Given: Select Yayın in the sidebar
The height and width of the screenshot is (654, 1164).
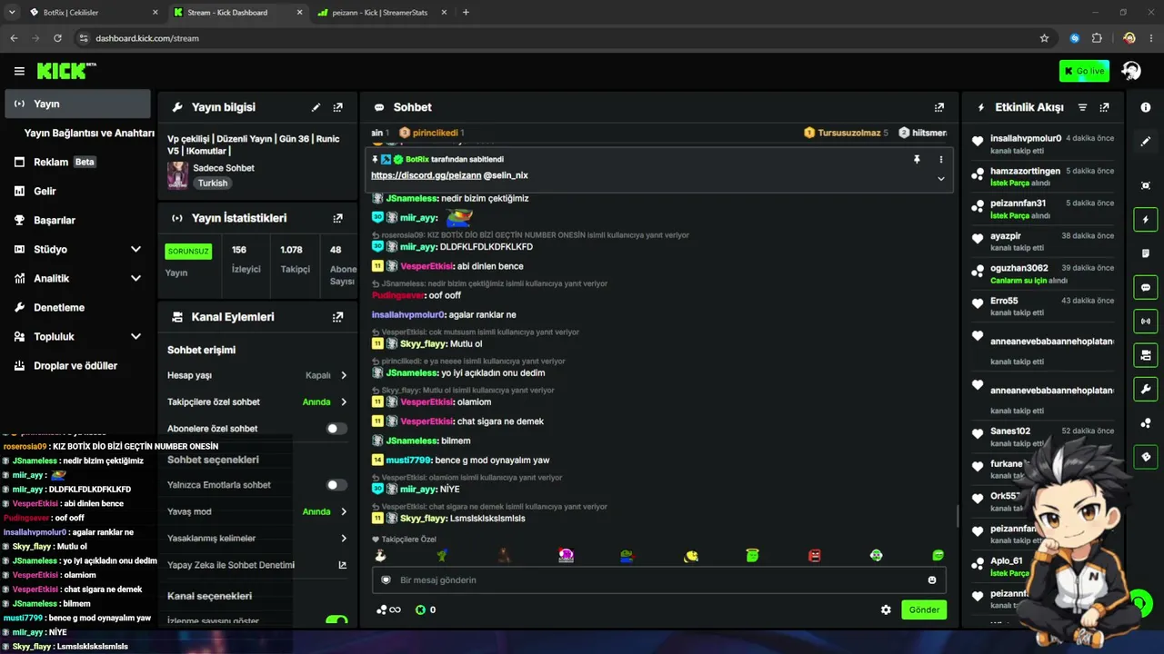Looking at the screenshot, I should click(77, 104).
